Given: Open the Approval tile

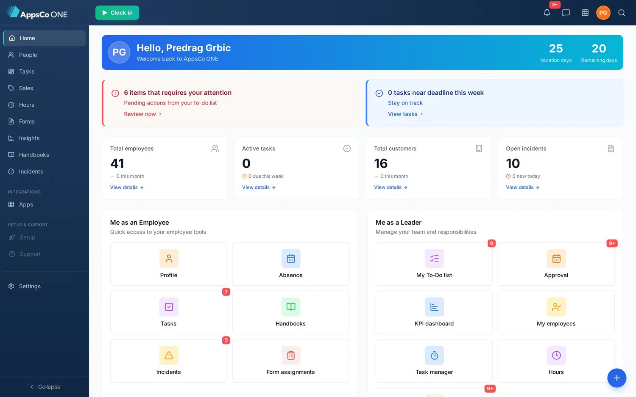Looking at the screenshot, I should pyautogui.click(x=556, y=264).
